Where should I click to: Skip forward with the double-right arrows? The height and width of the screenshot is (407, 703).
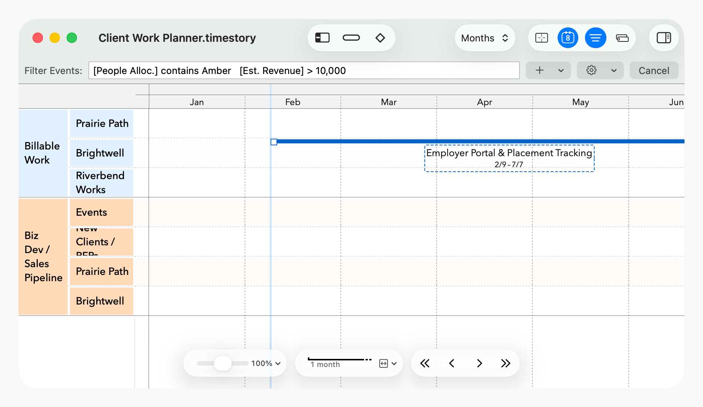tap(505, 363)
